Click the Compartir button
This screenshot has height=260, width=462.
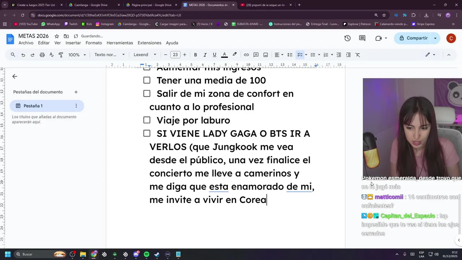[413, 38]
